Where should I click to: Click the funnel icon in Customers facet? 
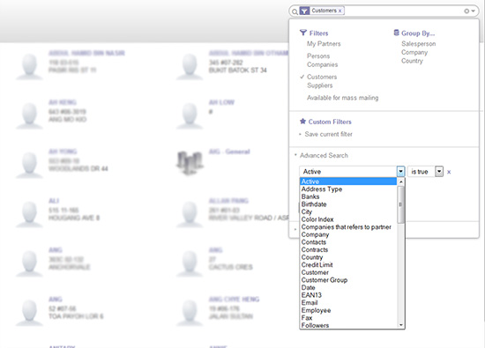point(305,11)
